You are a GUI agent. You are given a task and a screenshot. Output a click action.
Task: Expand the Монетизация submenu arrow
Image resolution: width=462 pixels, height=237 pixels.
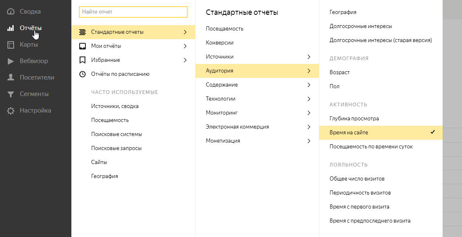[x=309, y=141]
